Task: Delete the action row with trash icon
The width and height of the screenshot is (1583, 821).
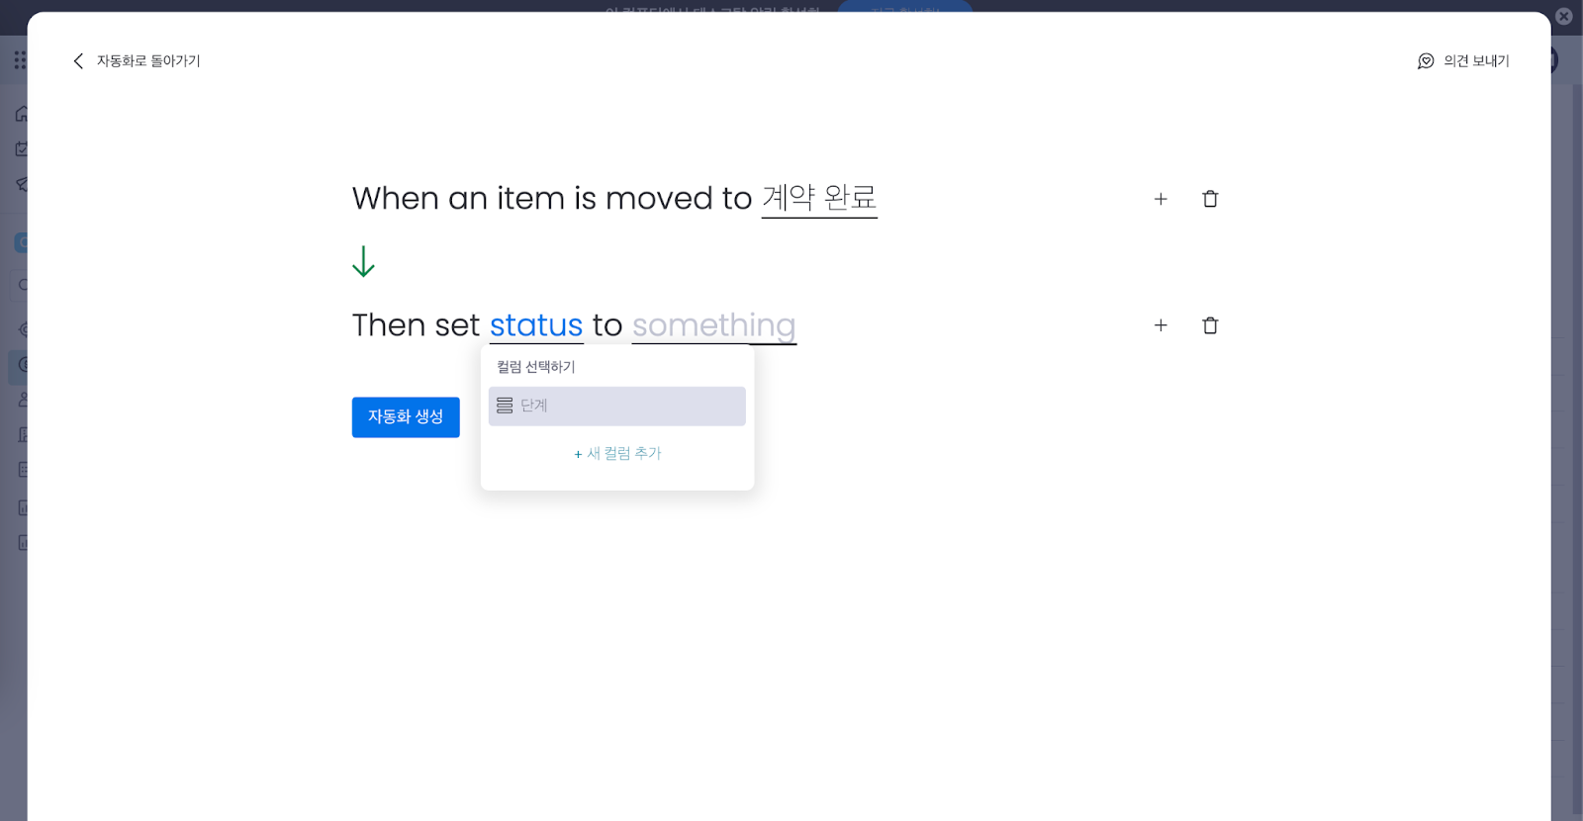Action: point(1210,325)
